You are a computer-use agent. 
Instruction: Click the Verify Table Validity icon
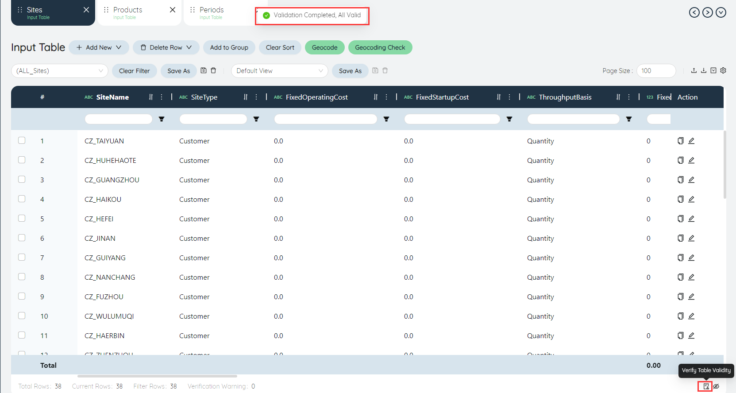click(x=706, y=386)
